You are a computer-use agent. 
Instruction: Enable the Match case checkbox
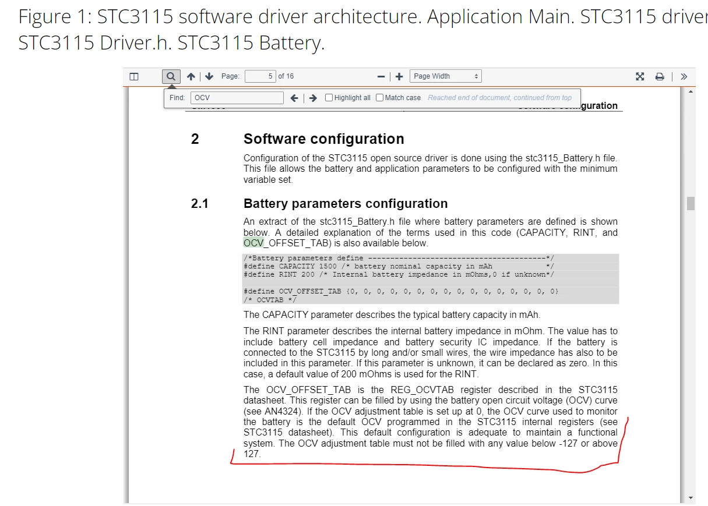pos(380,98)
